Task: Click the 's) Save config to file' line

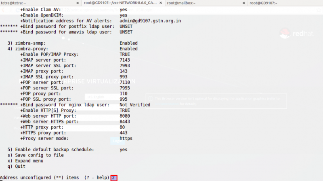Action: (x=36, y=155)
